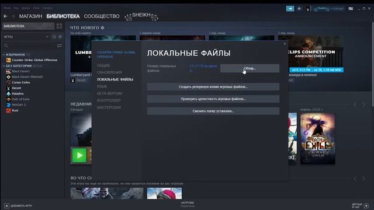Click the Обзор... browse button
This screenshot has height=210, width=374.
tap(250, 68)
